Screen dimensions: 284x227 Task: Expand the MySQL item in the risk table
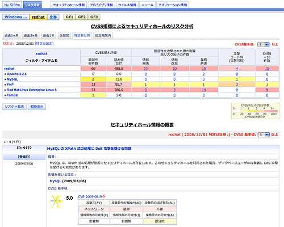tap(12, 79)
